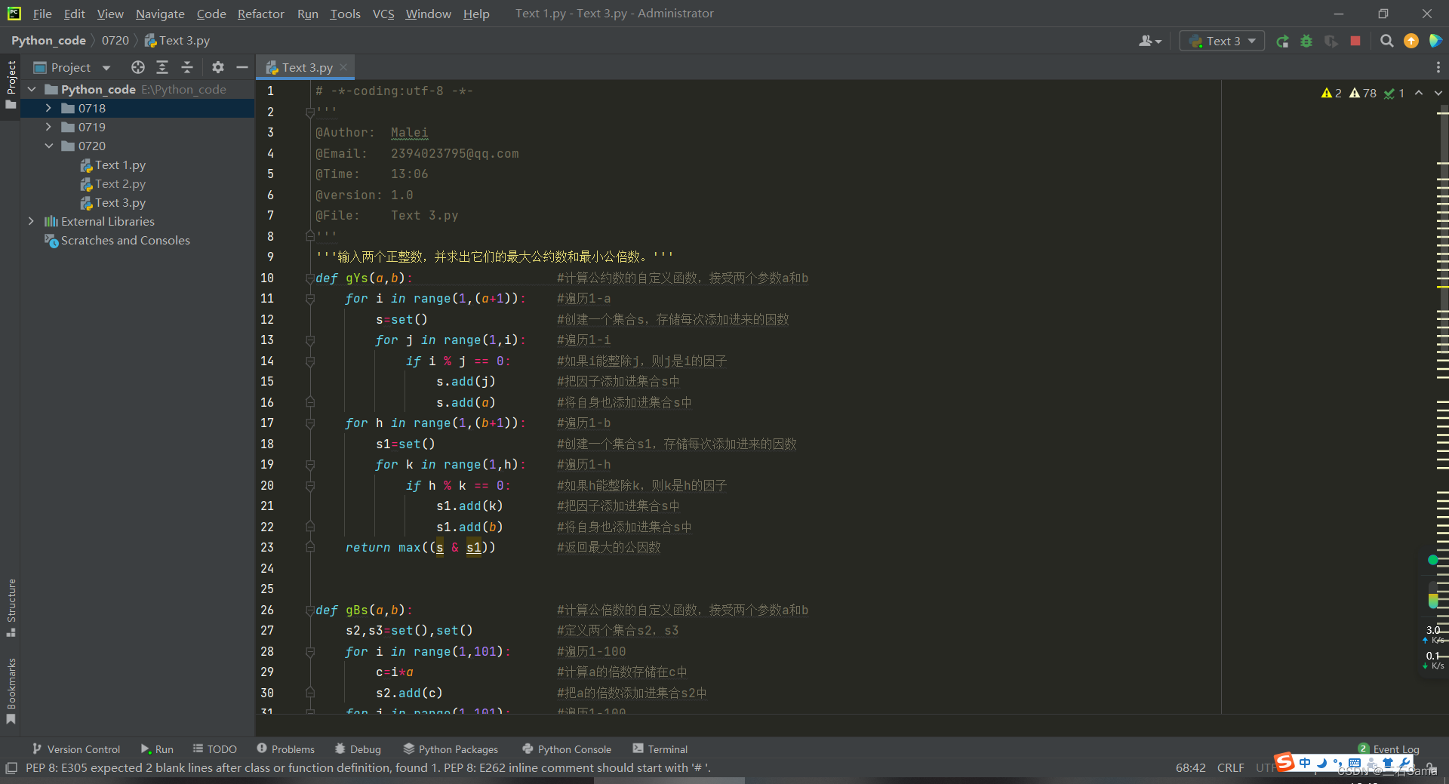The width and height of the screenshot is (1449, 784).
Task: Open Search Everywhere magnifier
Action: point(1386,41)
